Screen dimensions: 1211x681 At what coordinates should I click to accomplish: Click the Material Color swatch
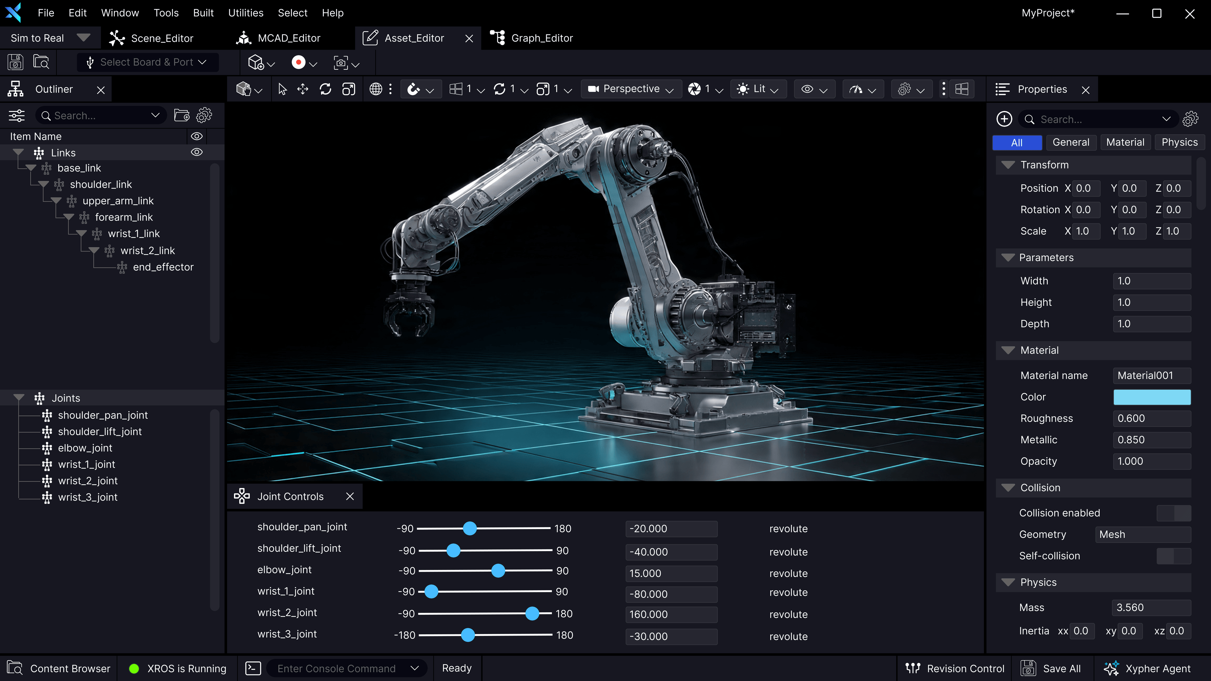point(1152,397)
